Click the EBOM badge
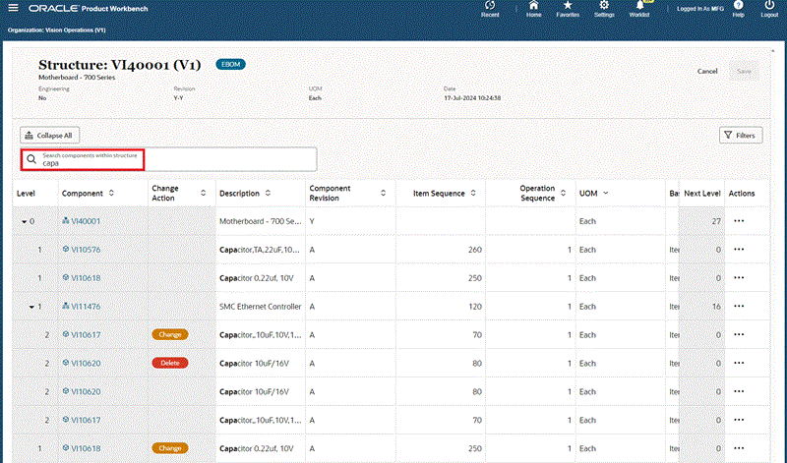 tap(231, 64)
